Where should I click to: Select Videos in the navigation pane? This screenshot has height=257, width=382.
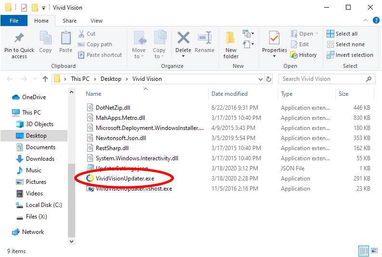[x=29, y=193]
